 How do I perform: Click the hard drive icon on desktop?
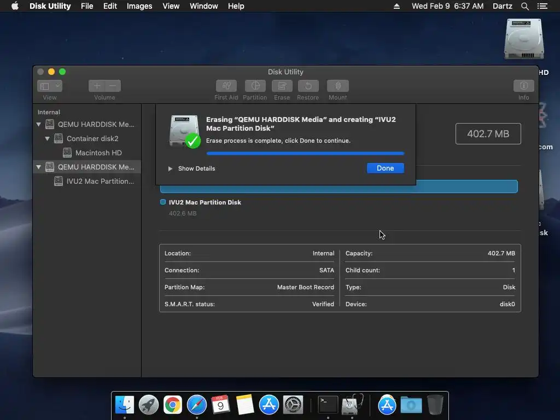click(x=523, y=39)
